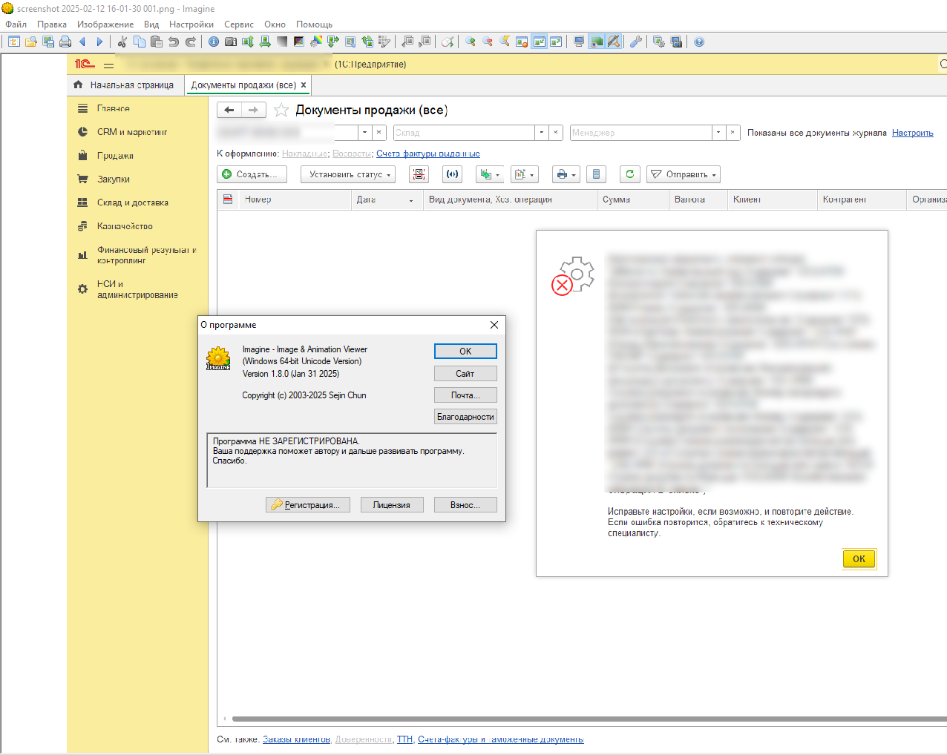Undo the last action in Imagine toolbar
Image resolution: width=947 pixels, height=755 pixels.
tap(174, 42)
